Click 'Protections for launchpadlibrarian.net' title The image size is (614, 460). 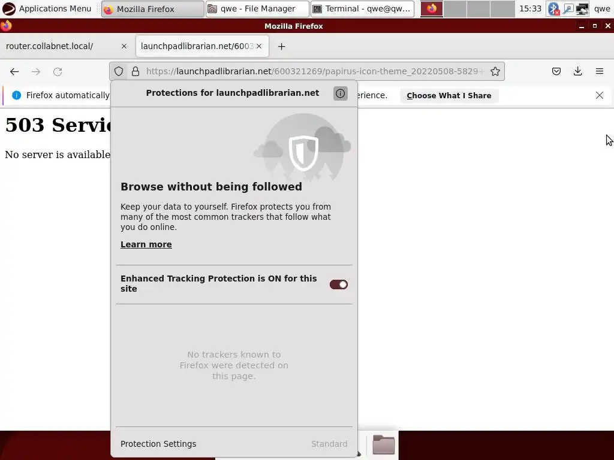click(233, 93)
